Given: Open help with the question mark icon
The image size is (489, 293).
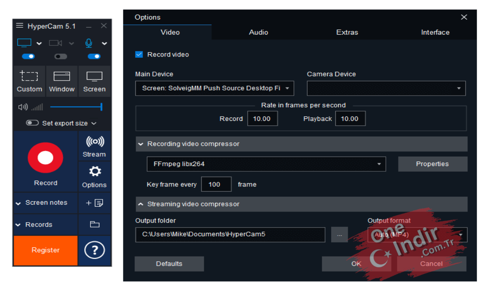Looking at the screenshot, I should pyautogui.click(x=95, y=250).
